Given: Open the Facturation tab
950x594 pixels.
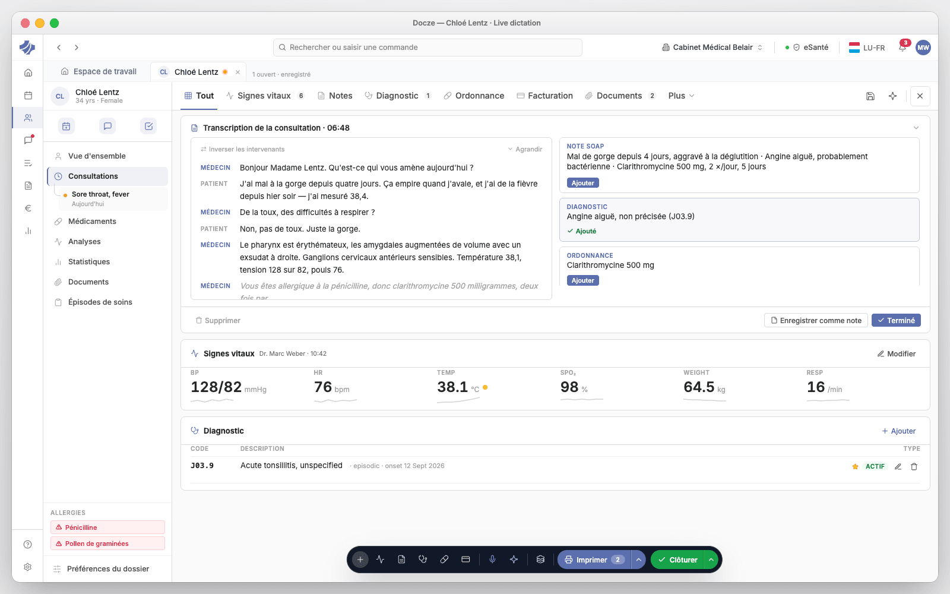Looking at the screenshot, I should click(x=544, y=96).
